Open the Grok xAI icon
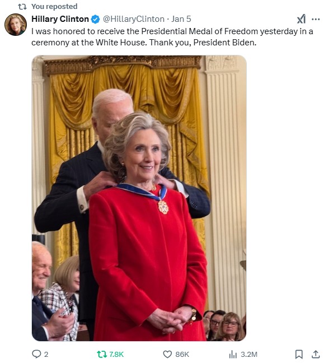This screenshot has height=363, width=329. pyautogui.click(x=301, y=19)
